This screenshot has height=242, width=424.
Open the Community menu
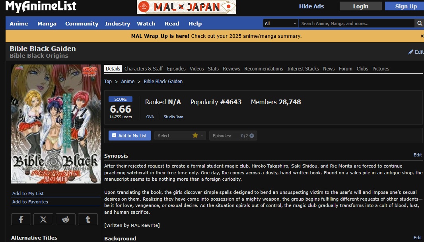(x=82, y=23)
